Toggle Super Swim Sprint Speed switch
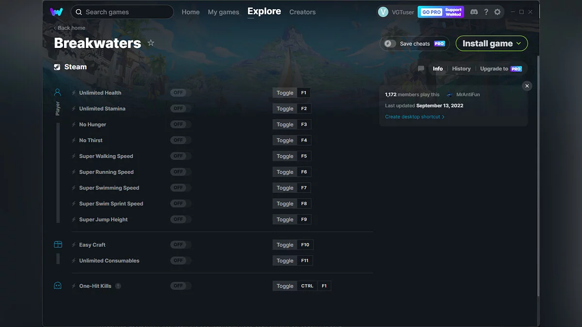582x327 pixels. point(180,203)
